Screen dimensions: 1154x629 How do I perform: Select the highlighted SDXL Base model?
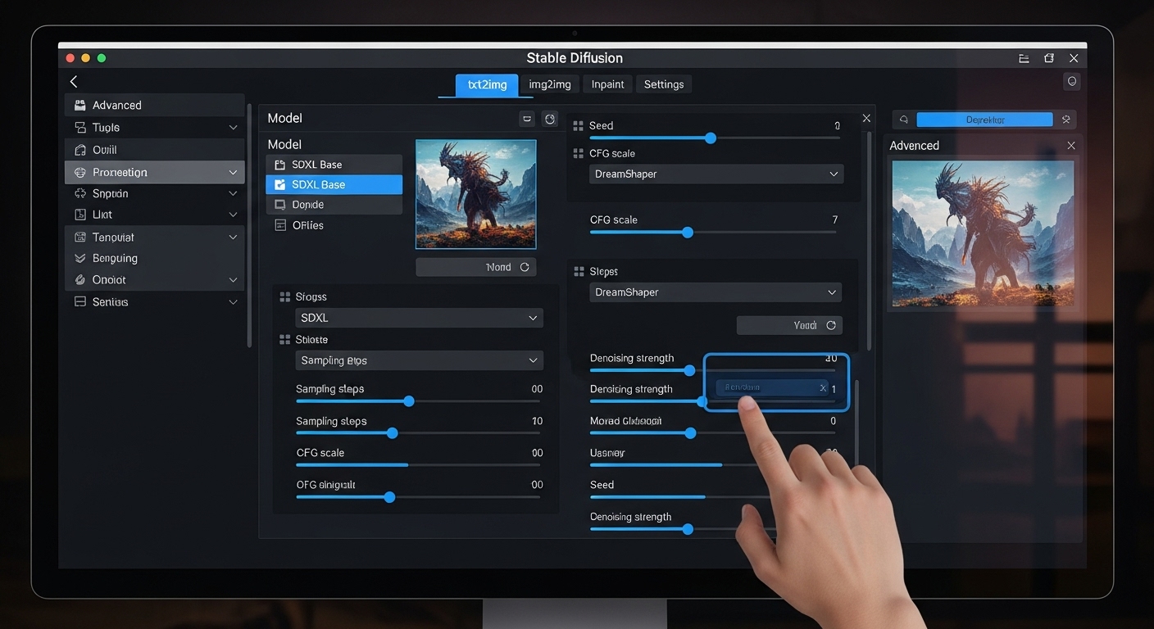tap(334, 184)
